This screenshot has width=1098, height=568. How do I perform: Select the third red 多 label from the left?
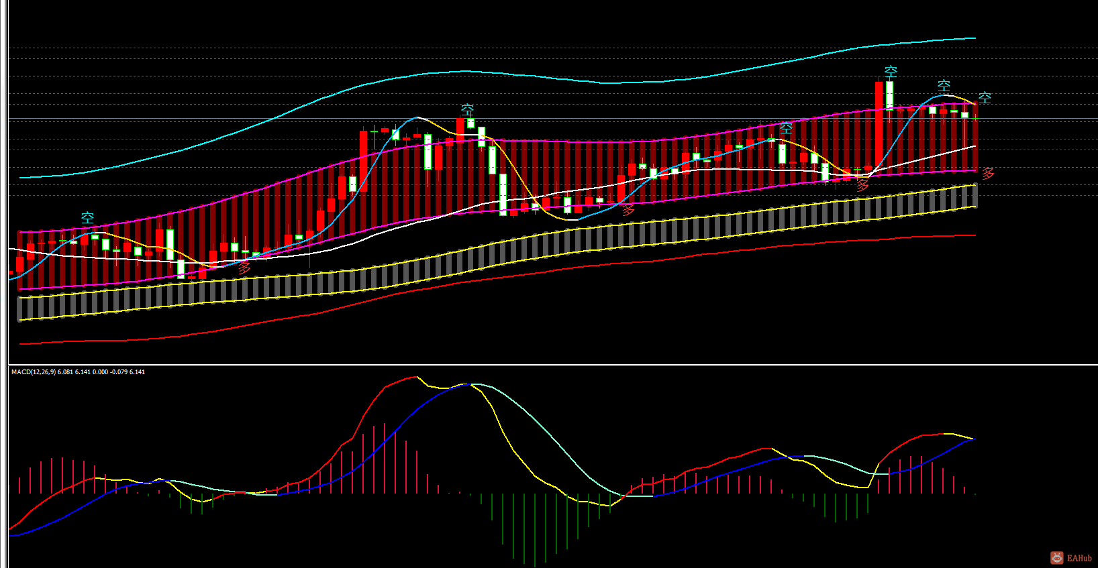point(862,186)
